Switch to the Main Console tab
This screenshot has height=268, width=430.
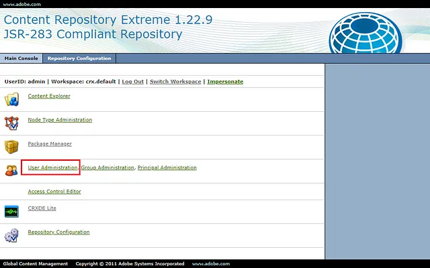(21, 58)
